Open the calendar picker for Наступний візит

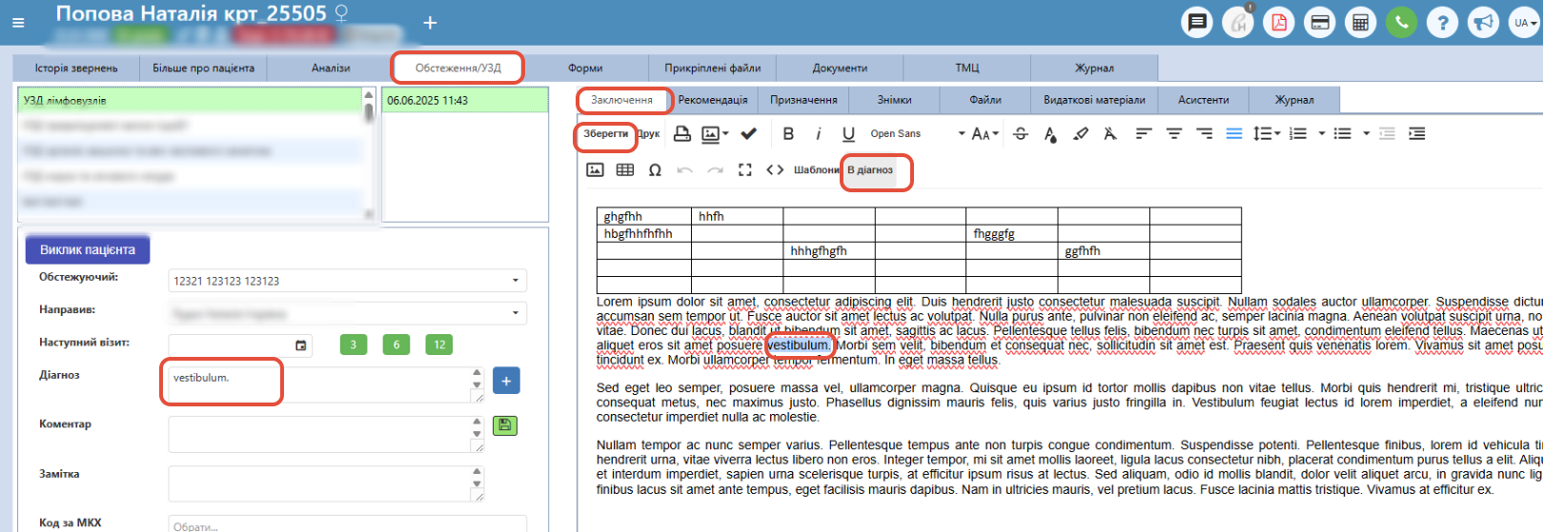(301, 345)
